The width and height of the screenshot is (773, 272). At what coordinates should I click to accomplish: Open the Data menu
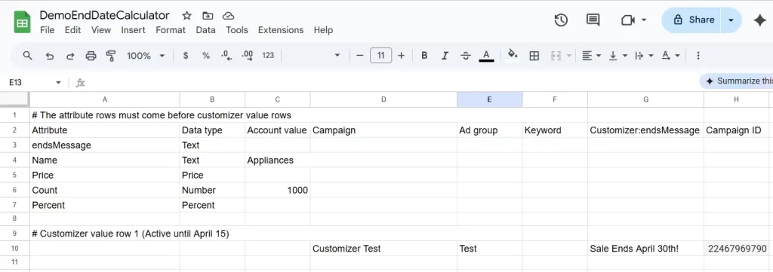205,30
